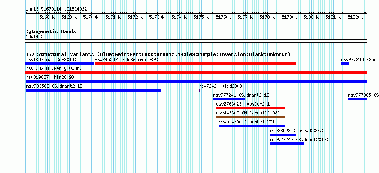
Task: Click the nsv977242 (Sudmant2013) label
Action: pos(299,140)
